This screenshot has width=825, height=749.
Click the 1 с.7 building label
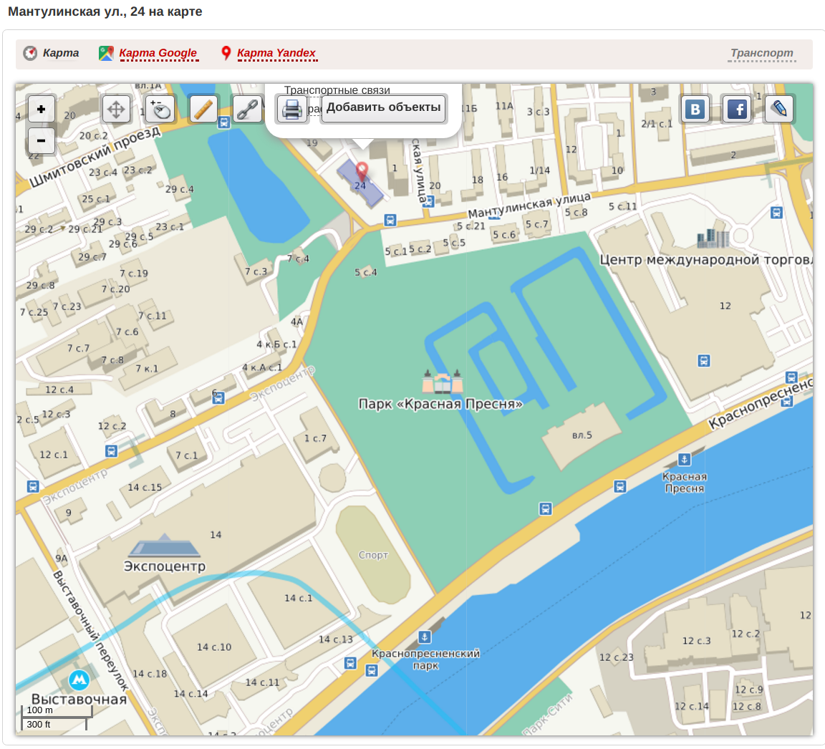315,438
